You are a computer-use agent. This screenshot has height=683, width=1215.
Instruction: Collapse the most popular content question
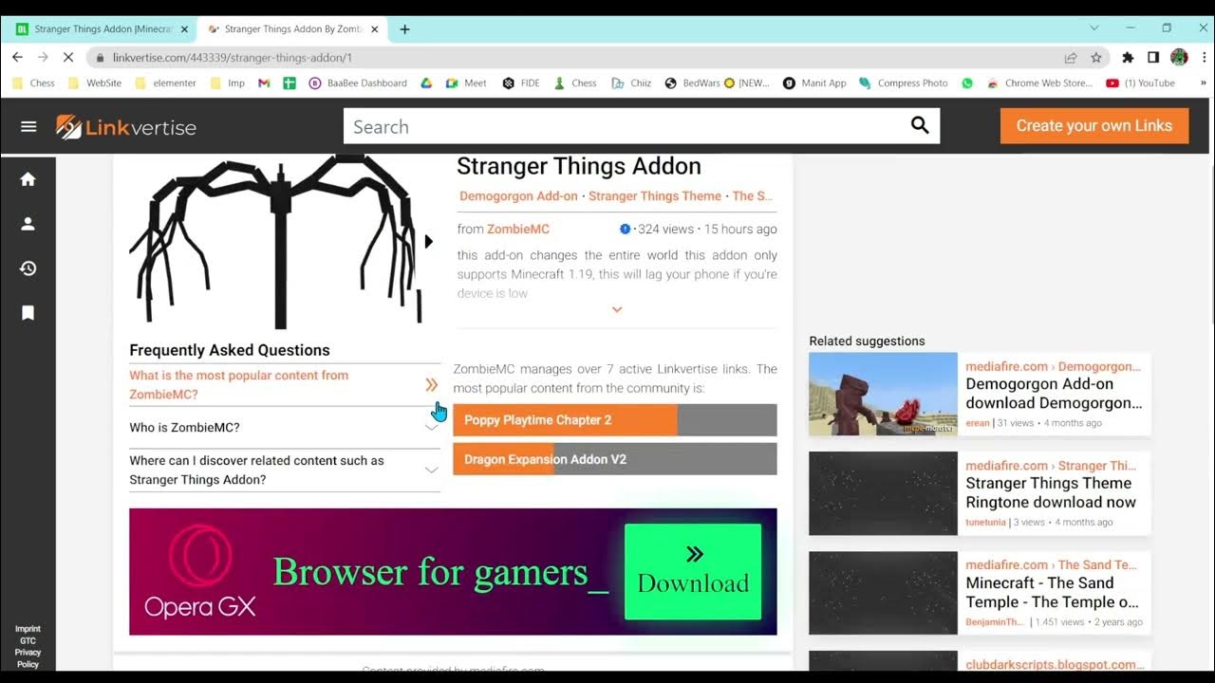click(x=285, y=384)
